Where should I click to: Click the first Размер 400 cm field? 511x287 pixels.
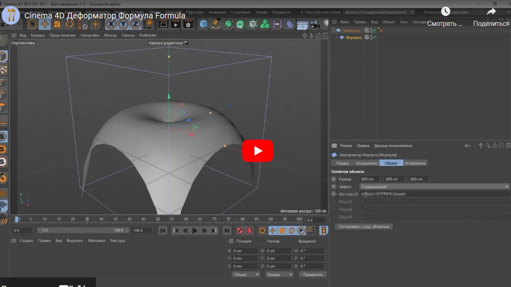pos(371,179)
